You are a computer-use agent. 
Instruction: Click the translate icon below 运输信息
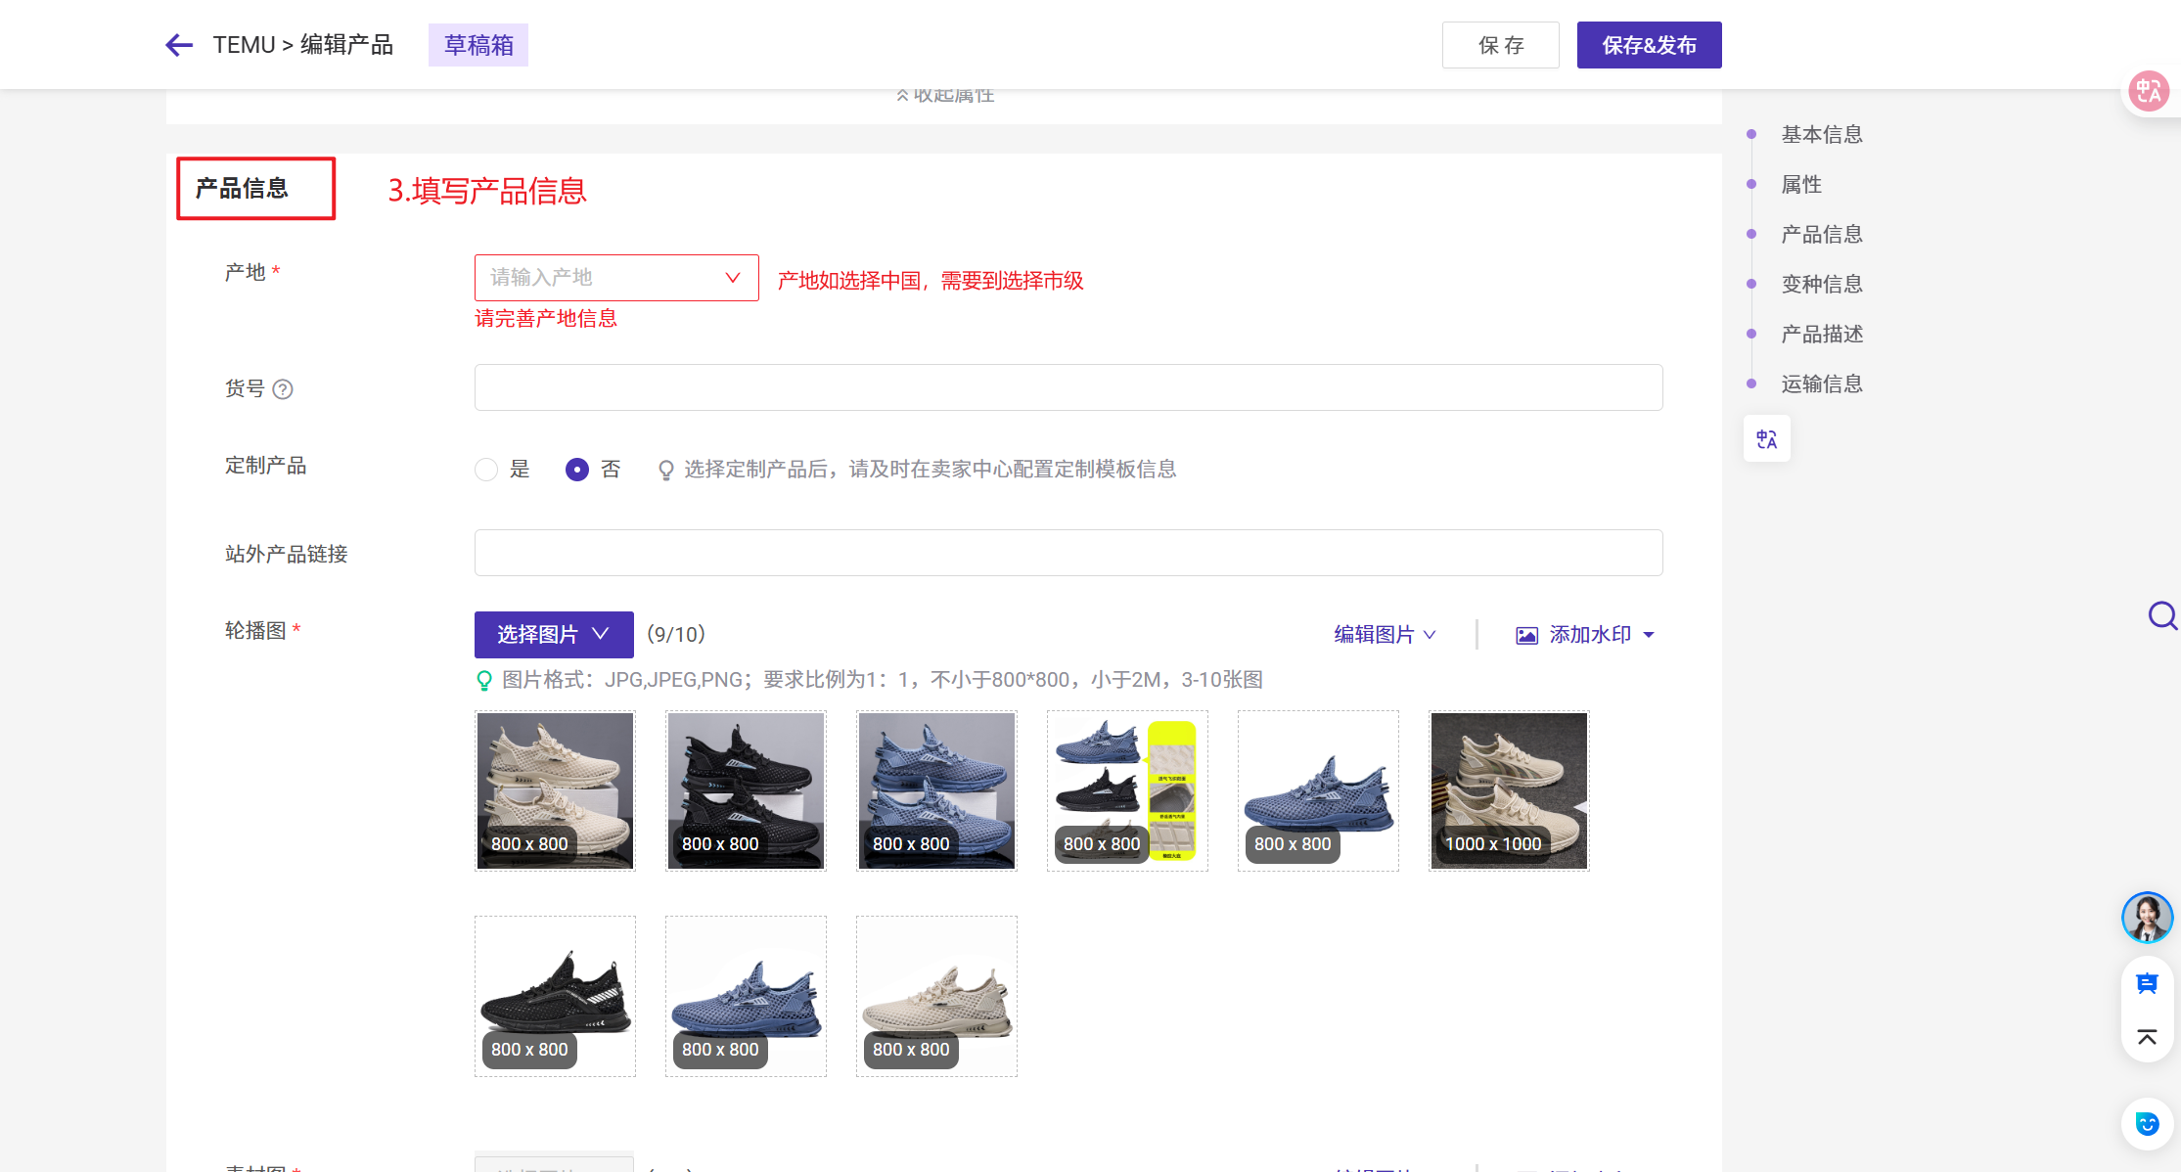click(x=1767, y=439)
